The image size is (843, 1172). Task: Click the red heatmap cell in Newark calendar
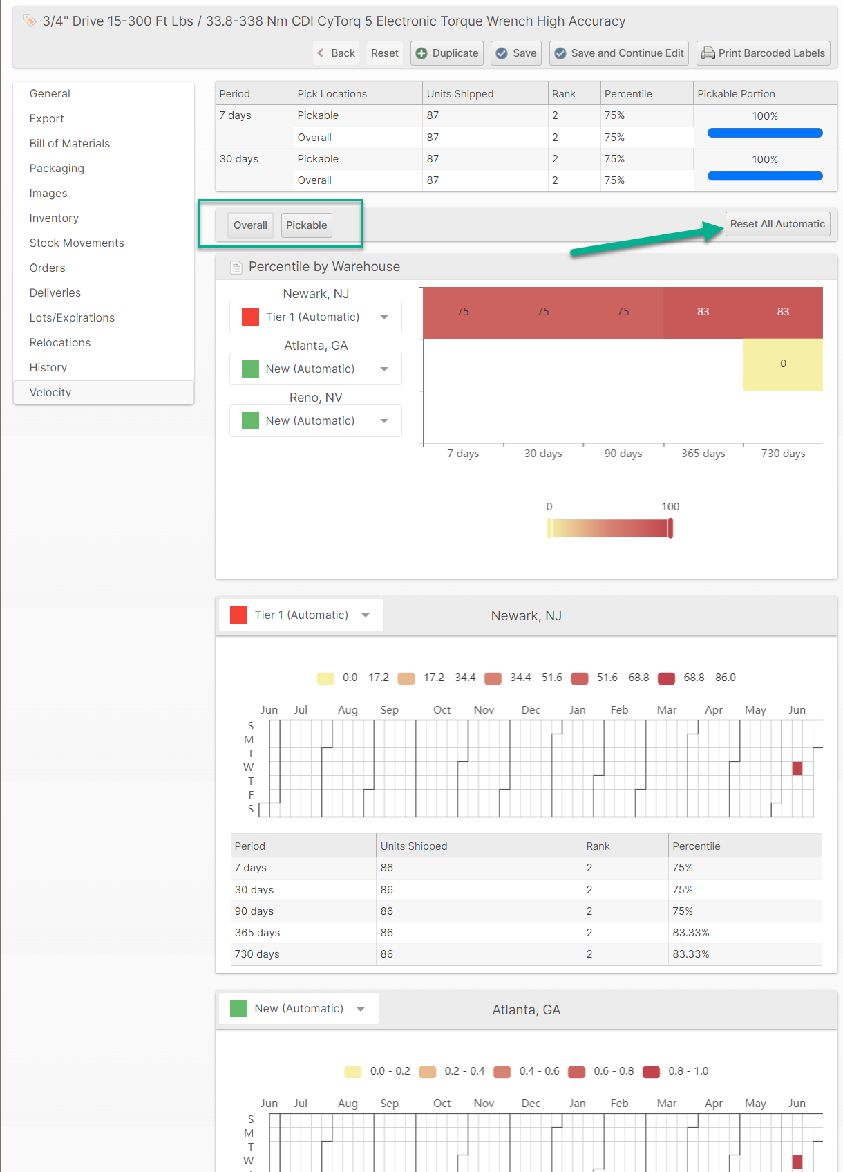point(797,768)
